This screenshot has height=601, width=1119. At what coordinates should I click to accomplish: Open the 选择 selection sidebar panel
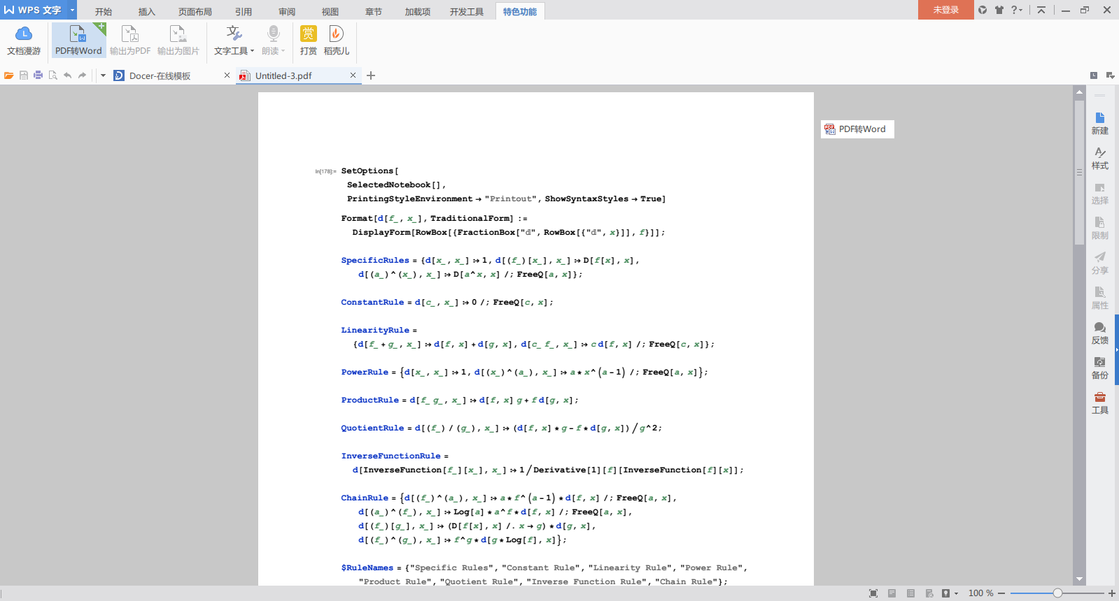[x=1100, y=194]
